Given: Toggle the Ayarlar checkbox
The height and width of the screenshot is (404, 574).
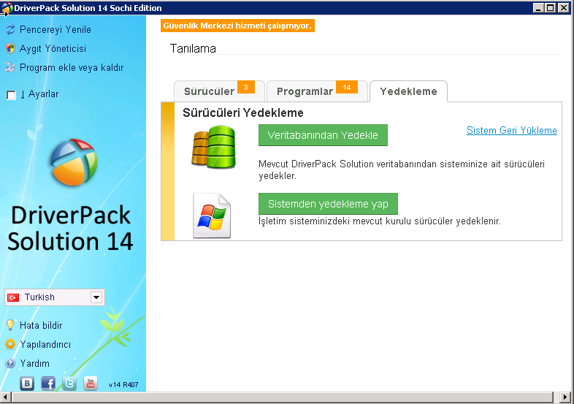Looking at the screenshot, I should click(12, 95).
